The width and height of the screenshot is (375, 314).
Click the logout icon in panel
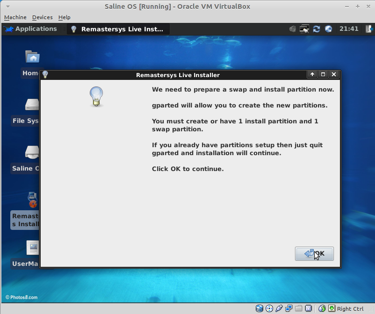(368, 29)
